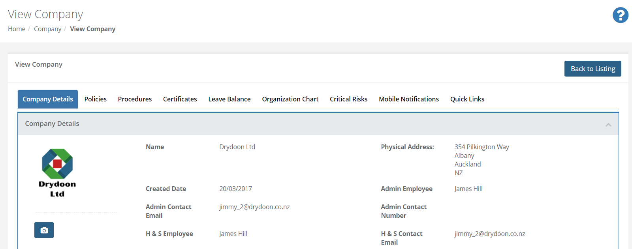Click the H & S Employee label
This screenshot has height=249, width=632.
(169, 234)
